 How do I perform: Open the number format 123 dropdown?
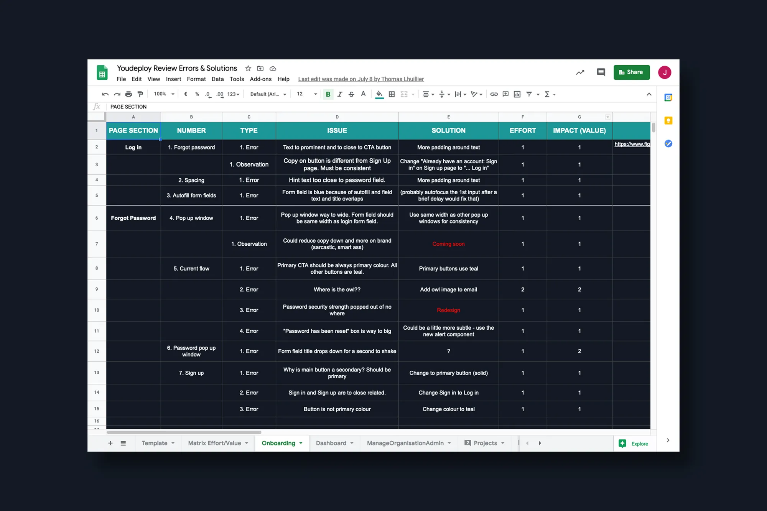pos(233,94)
